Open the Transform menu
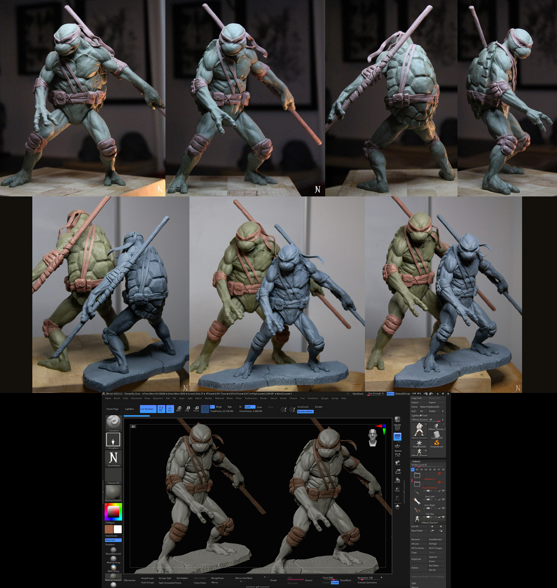 tap(313, 398)
